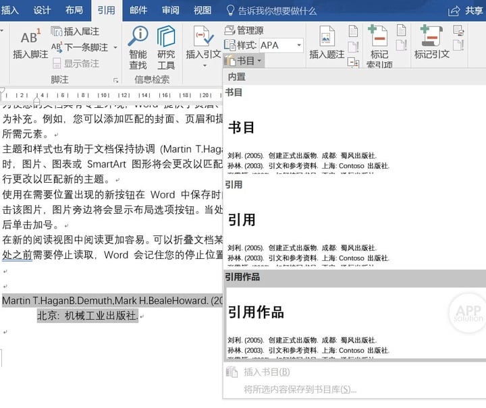This screenshot has height=408, width=486.
Task: Click Insert Caption (插入题注) icon
Action: [327, 36]
